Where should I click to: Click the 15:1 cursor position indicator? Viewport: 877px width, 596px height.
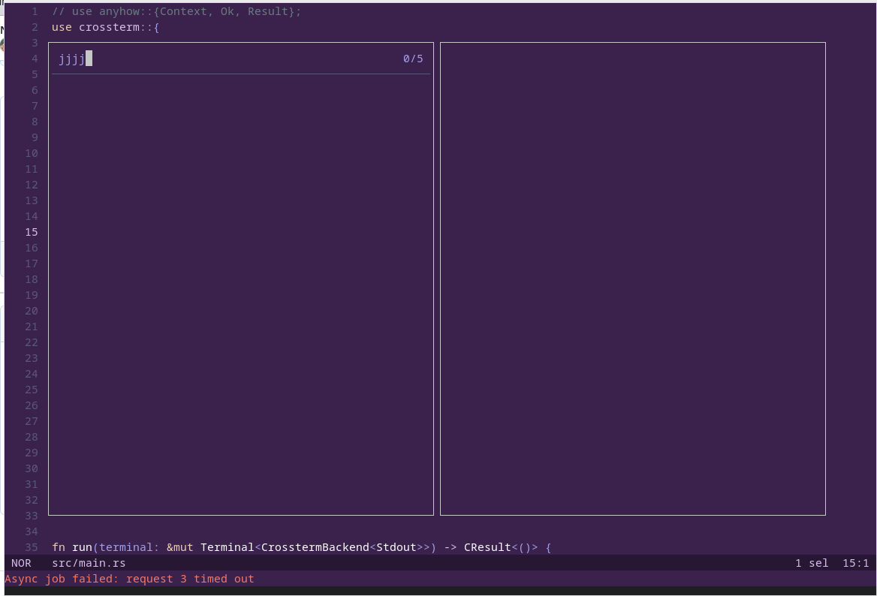click(854, 563)
